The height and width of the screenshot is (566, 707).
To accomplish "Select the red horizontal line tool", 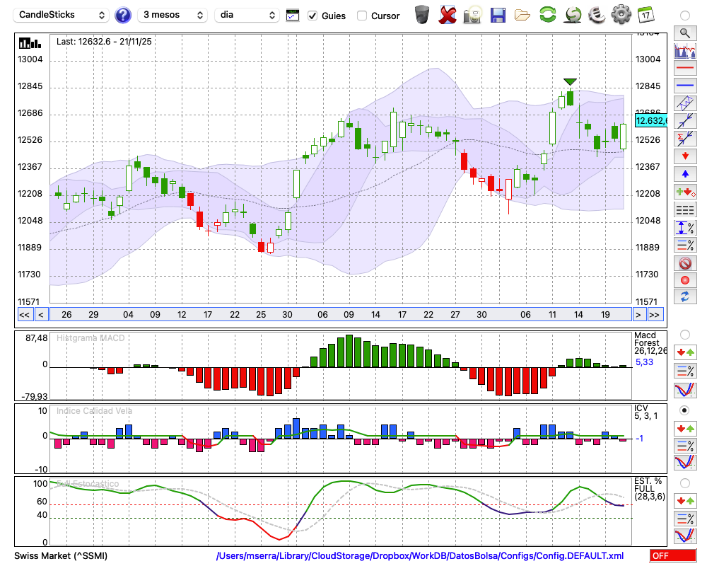I will pos(684,69).
